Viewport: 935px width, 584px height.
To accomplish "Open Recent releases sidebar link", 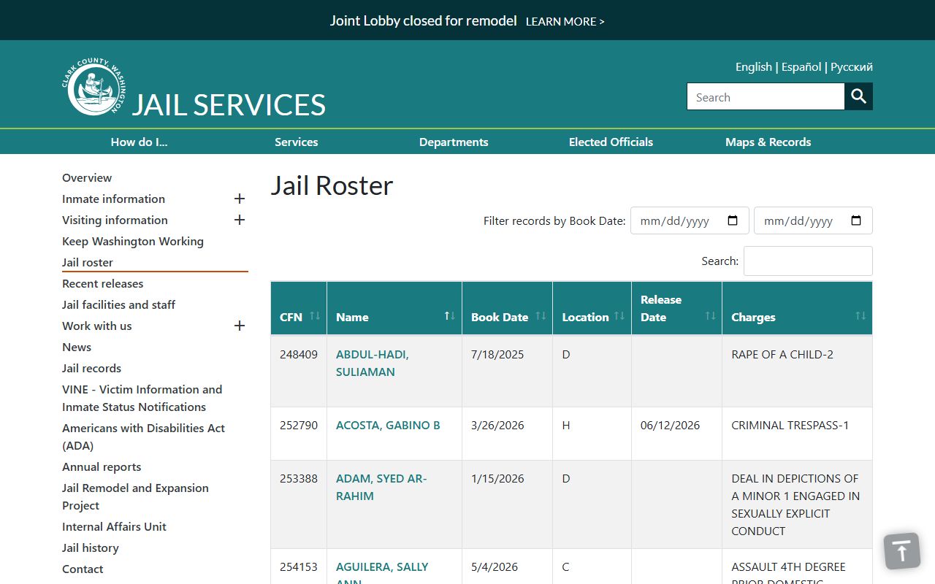I will [x=102, y=283].
